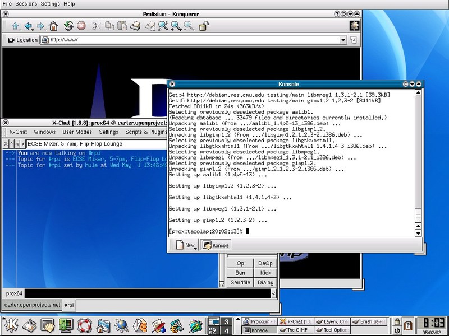The height and width of the screenshot is (336, 449).
Task: Clear the location bar with the X icon
Action: pyautogui.click(x=11, y=40)
